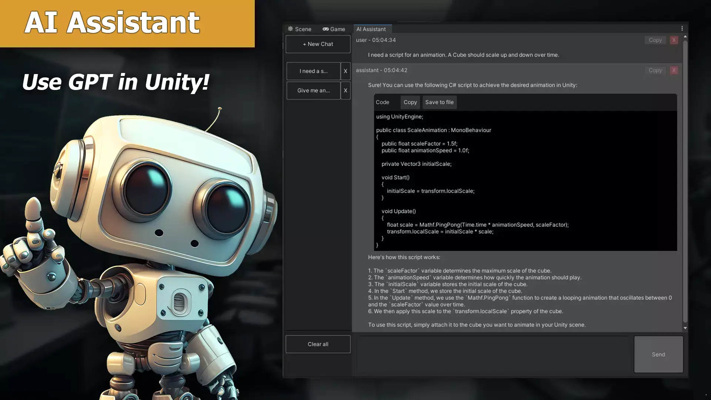Click explanation line 3 about initialScale variable
The image size is (711, 400).
pyautogui.click(x=448, y=284)
